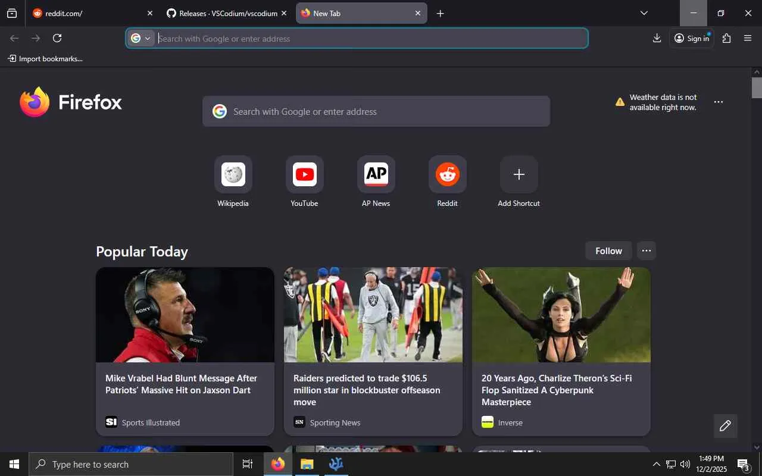The height and width of the screenshot is (476, 762).
Task: Go forward one page
Action: pyautogui.click(x=36, y=38)
